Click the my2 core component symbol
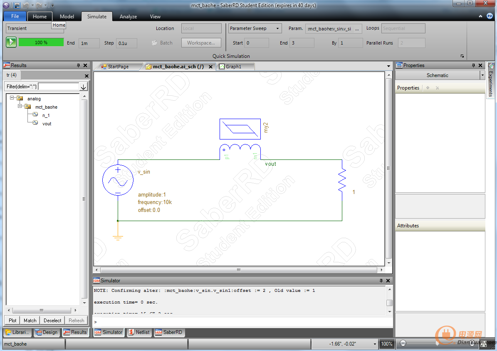 240,129
